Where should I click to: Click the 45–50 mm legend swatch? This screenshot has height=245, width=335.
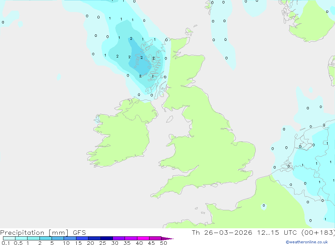pyautogui.click(x=155, y=238)
